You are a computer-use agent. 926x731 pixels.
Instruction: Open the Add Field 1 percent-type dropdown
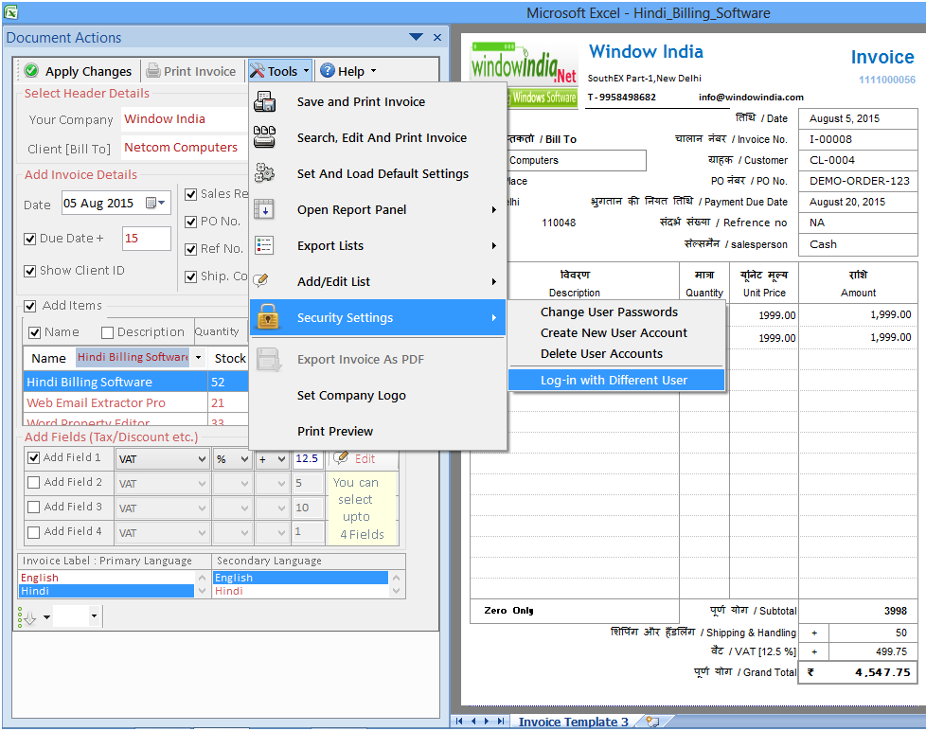[x=244, y=459]
